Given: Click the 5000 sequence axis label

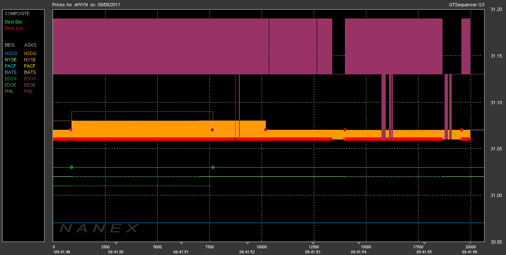Looking at the screenshot, I should pos(158,247).
